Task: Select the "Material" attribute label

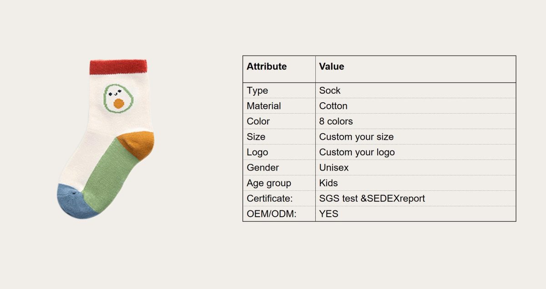Action: coord(264,106)
